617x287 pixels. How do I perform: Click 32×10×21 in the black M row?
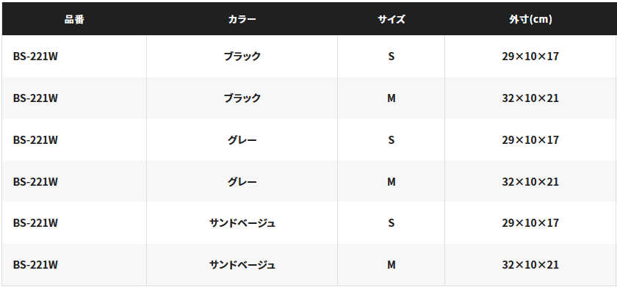click(x=530, y=98)
